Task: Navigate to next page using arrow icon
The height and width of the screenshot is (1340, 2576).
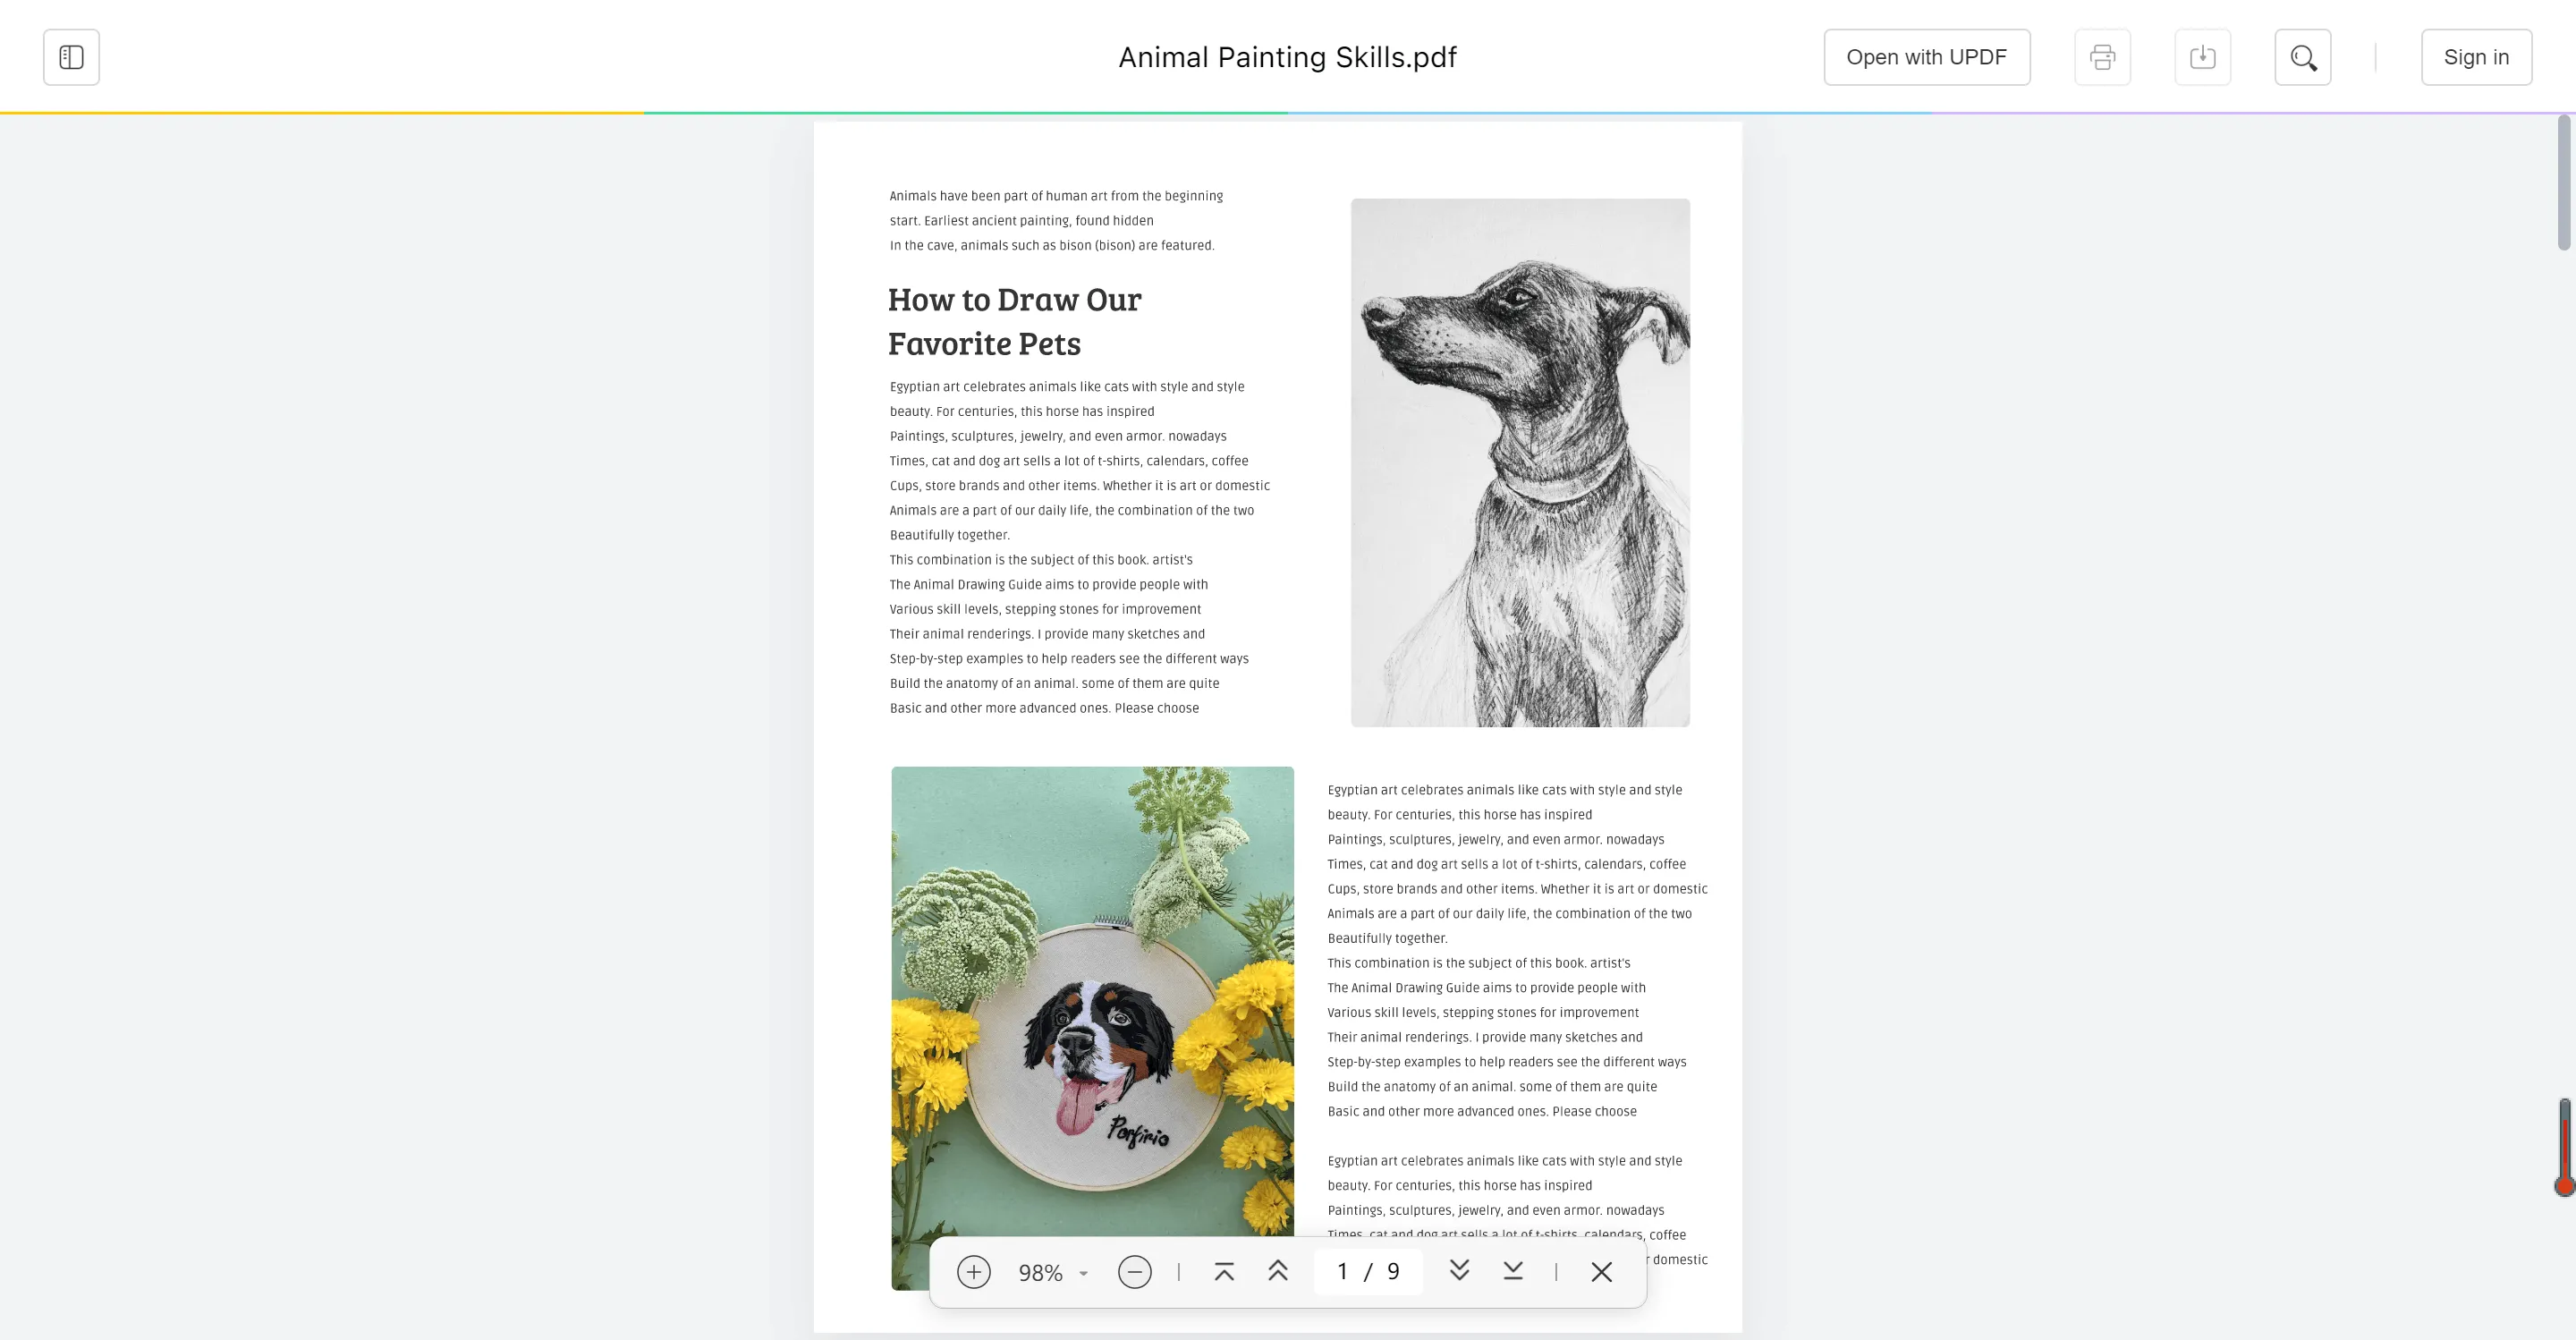Action: [1457, 1270]
